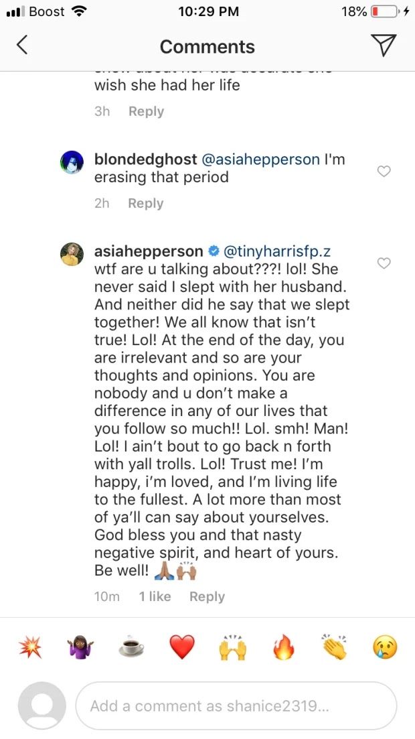Insert the clapping hands emoji
Screen dimensions: 415x739
[333, 647]
